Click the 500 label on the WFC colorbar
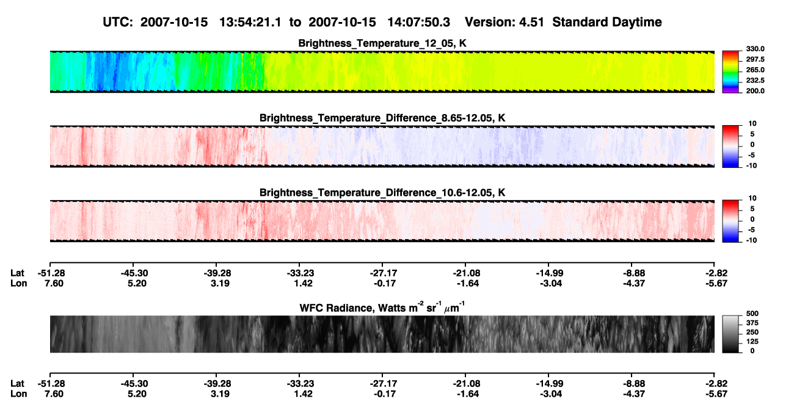This screenshot has height=407, width=794. [752, 314]
